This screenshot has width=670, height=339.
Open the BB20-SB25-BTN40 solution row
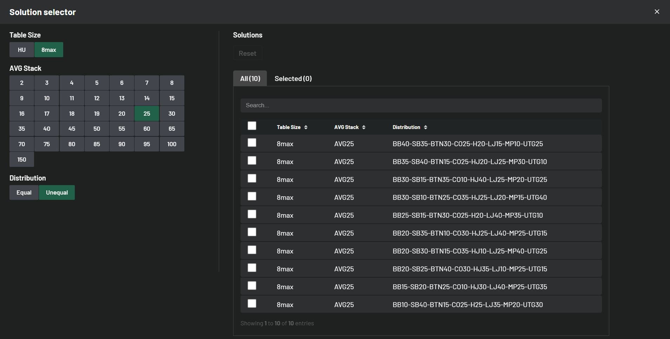469,269
